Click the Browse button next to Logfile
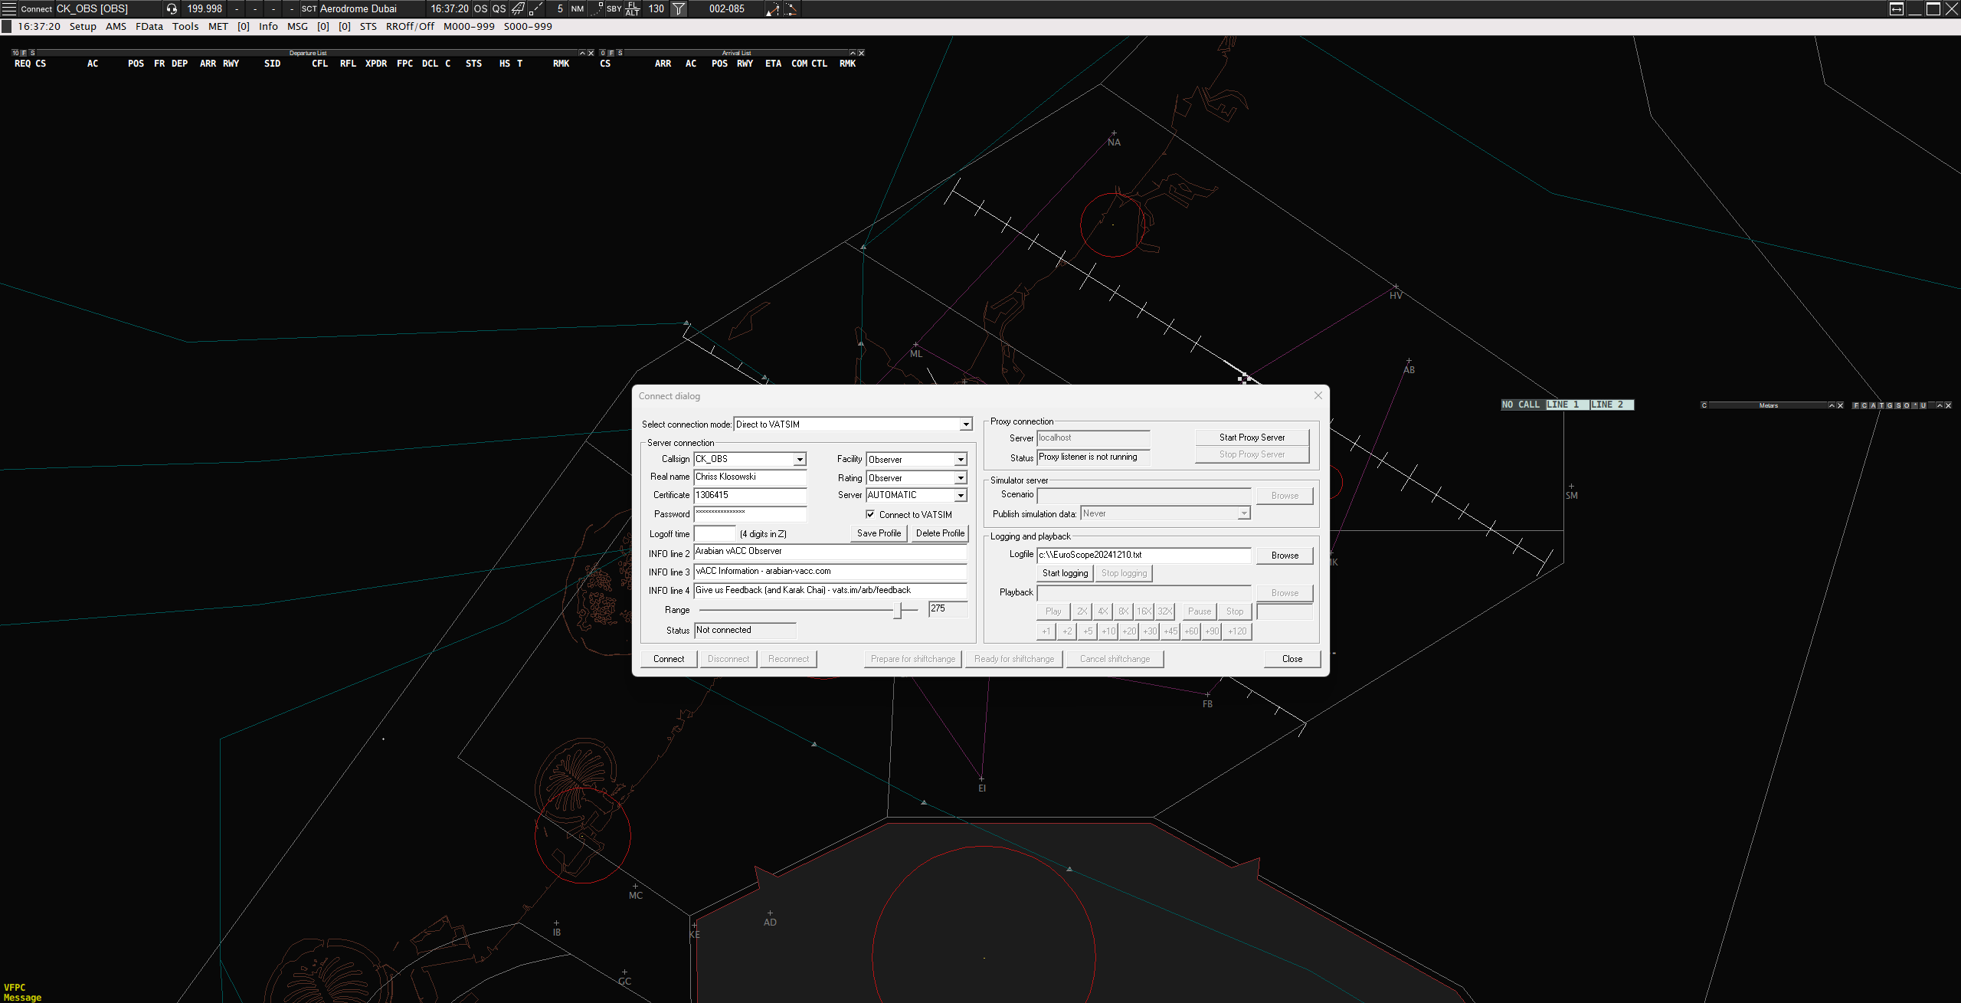Screen dimensions: 1961x1003 (x=1285, y=556)
